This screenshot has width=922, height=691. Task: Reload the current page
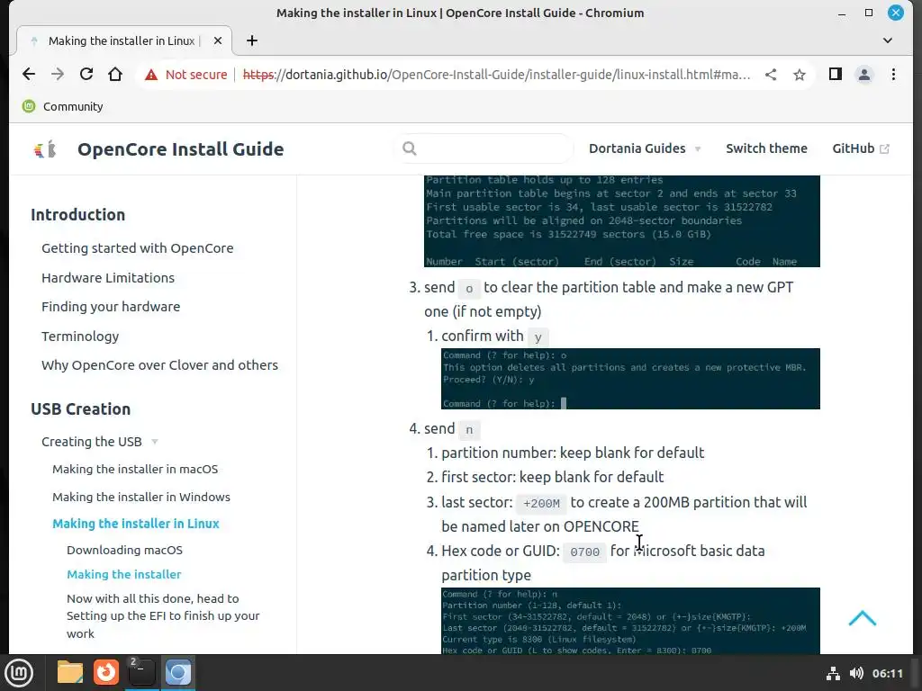86,74
